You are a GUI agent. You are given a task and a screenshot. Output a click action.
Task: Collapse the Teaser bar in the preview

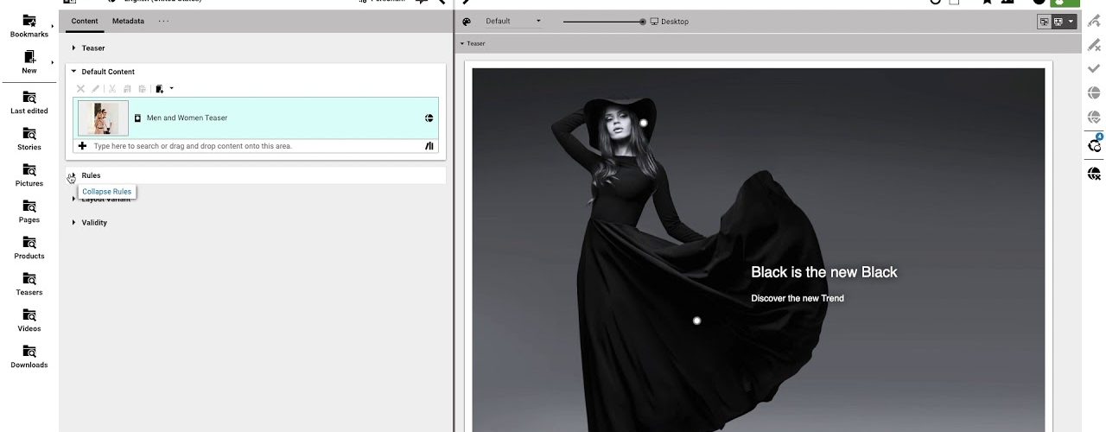click(x=462, y=43)
